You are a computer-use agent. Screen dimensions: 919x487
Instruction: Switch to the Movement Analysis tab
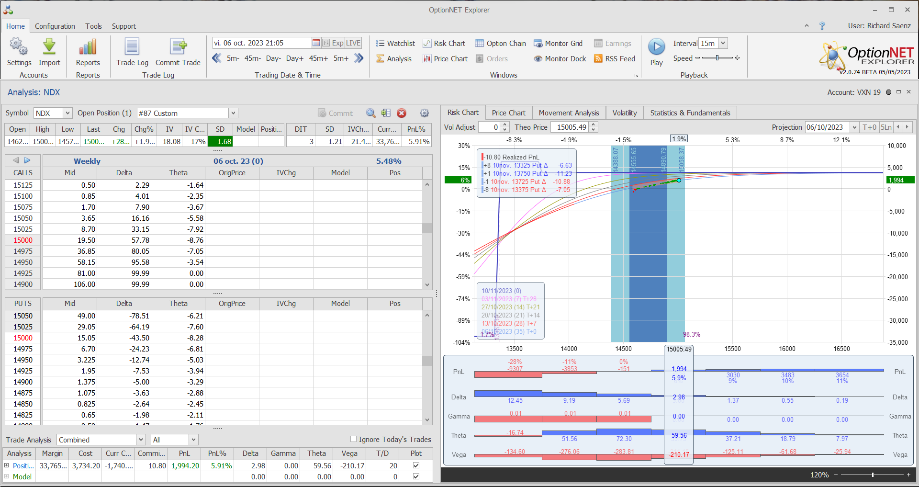[x=569, y=113]
